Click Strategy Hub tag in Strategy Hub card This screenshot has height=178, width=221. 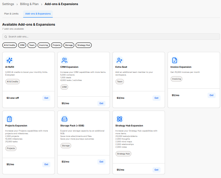pyautogui.click(x=123, y=154)
